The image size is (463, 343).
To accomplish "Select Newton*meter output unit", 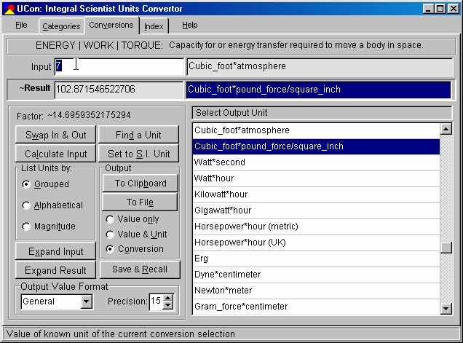I will pos(316,291).
